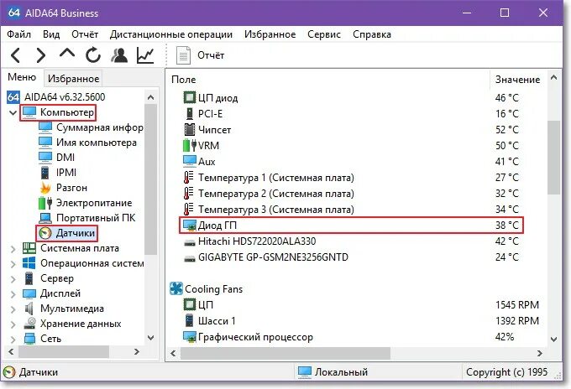Open the Сервис menu

tap(324, 34)
